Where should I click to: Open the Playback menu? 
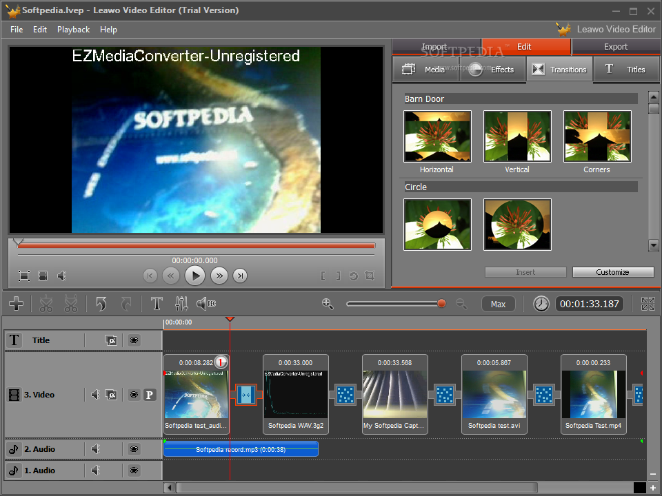74,30
